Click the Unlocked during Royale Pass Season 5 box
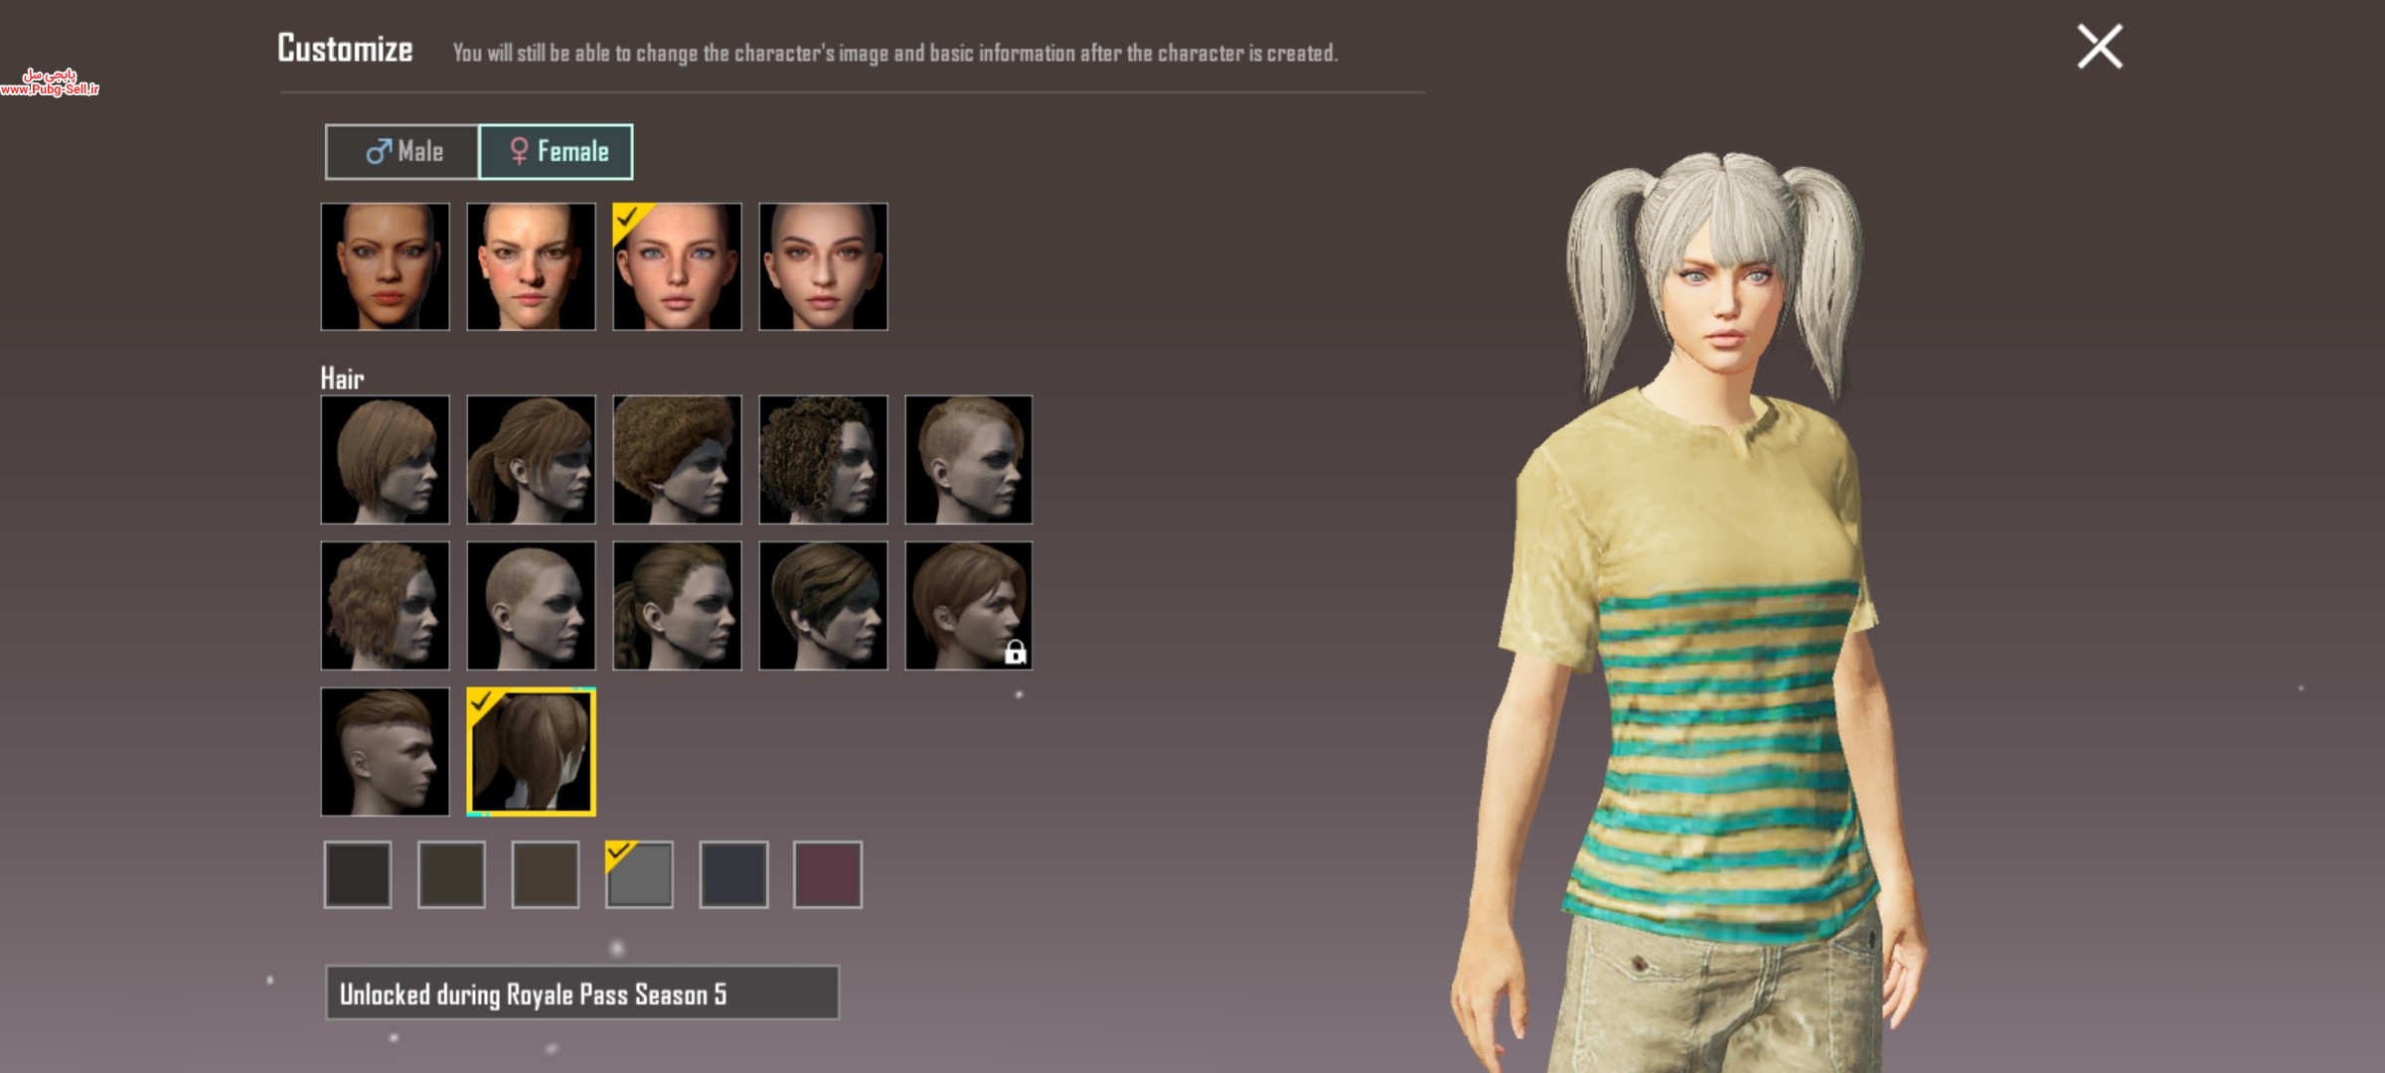The width and height of the screenshot is (2385, 1073). point(582,994)
